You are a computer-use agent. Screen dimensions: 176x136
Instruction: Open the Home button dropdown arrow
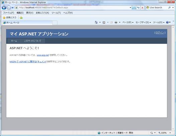coord(100,22)
